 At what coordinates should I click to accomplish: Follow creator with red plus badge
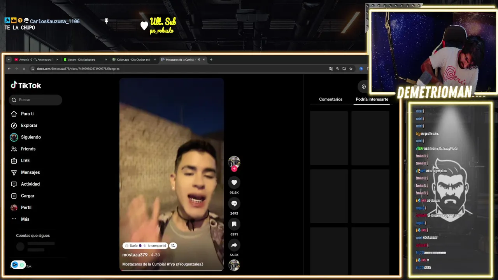coord(234,169)
